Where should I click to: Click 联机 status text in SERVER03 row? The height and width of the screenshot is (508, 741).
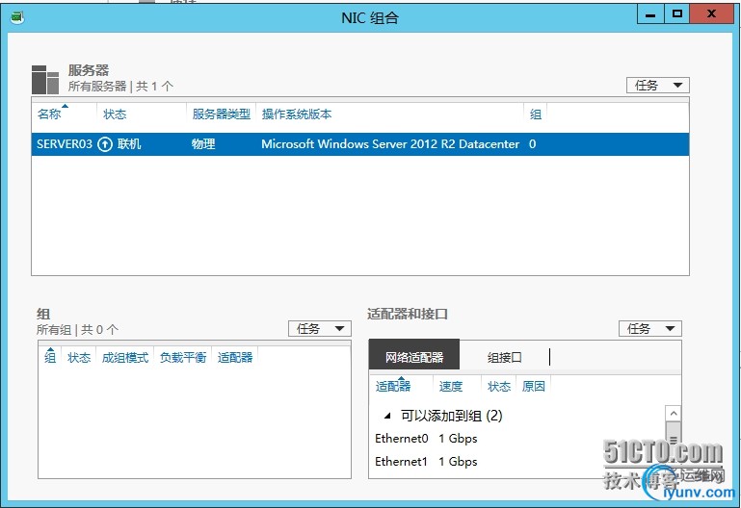pos(129,144)
